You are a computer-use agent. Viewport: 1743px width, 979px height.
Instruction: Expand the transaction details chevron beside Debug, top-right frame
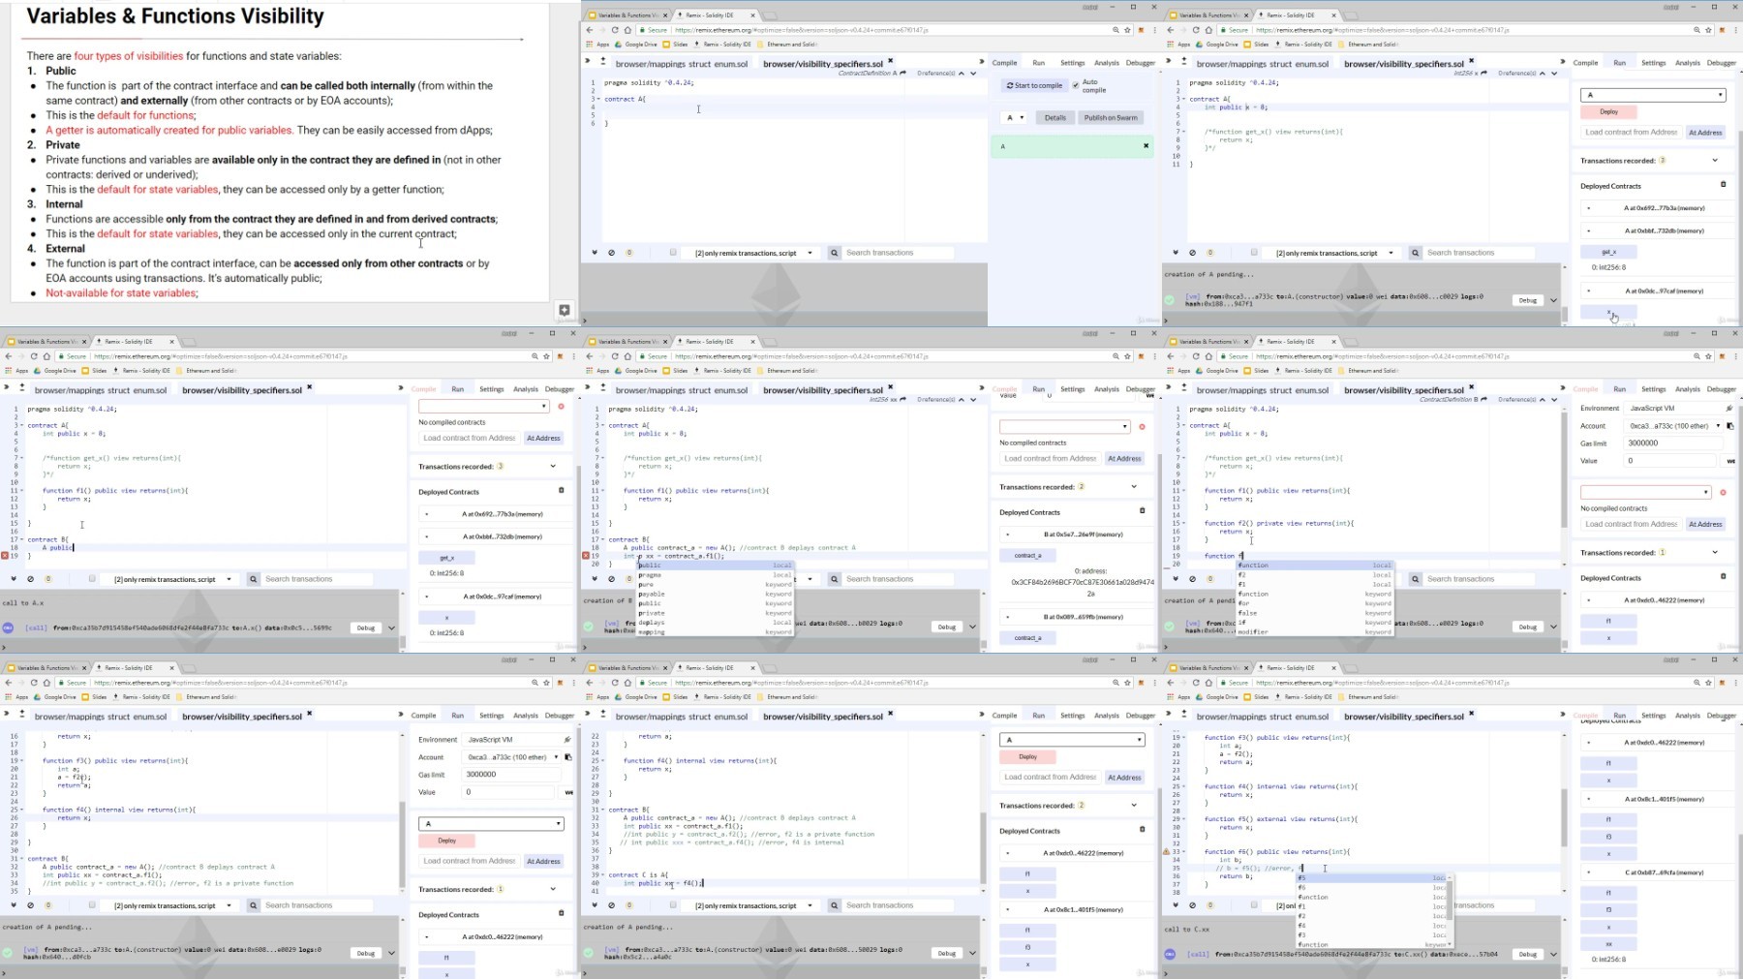[x=1553, y=300]
